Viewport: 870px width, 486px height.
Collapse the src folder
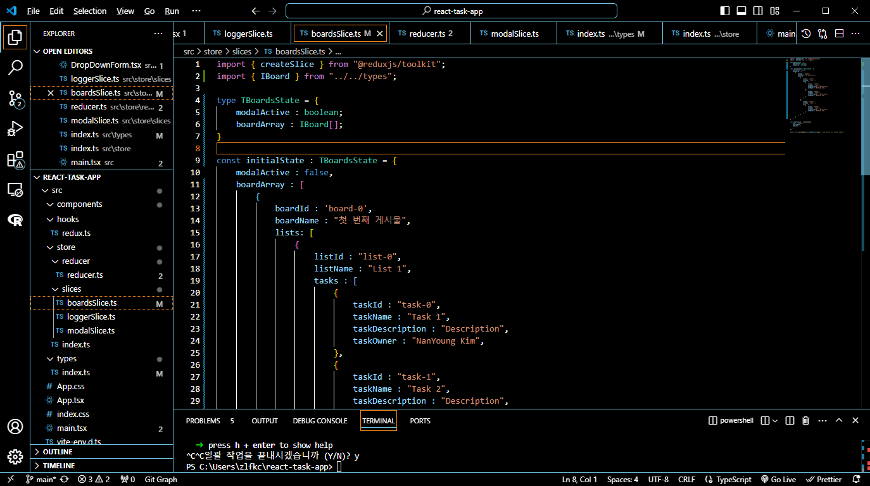[x=101, y=190]
